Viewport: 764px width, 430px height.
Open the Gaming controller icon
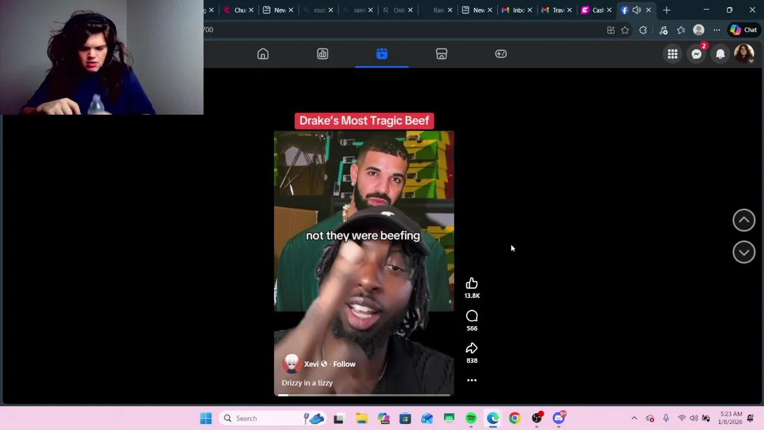pyautogui.click(x=501, y=54)
